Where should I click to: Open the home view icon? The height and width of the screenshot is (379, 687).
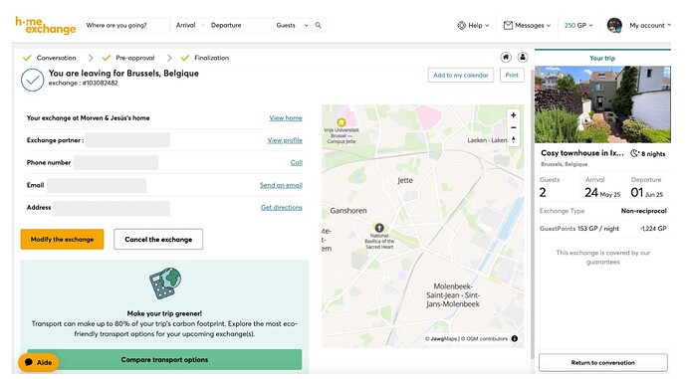(x=506, y=58)
